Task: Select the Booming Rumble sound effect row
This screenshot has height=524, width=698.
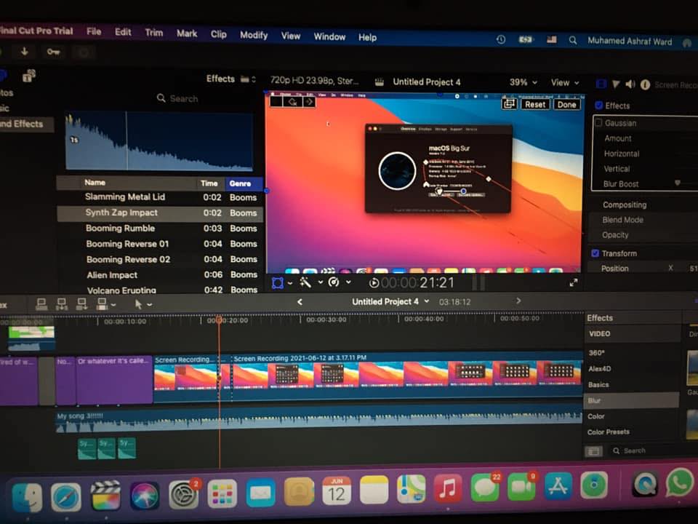Action: pos(160,229)
